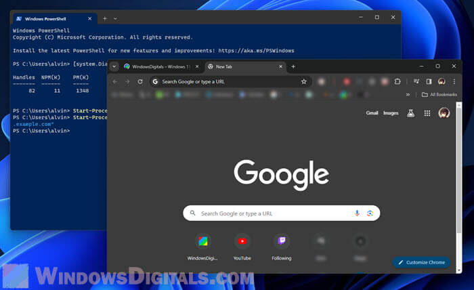
Task: Open Search Labs flask icon
Action: 410,113
